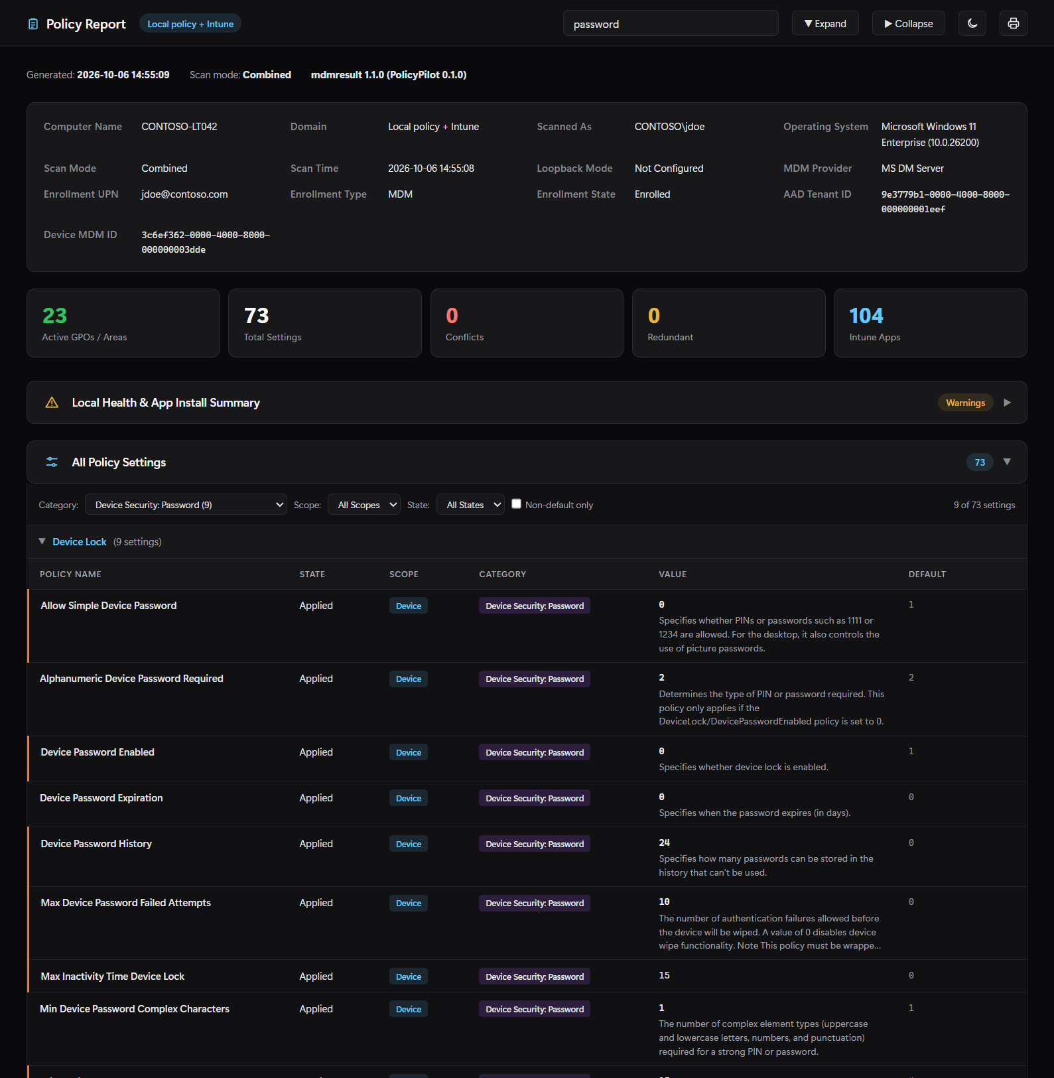Click the Warnings badge
Screen dimensions: 1054x1078
click(966, 403)
